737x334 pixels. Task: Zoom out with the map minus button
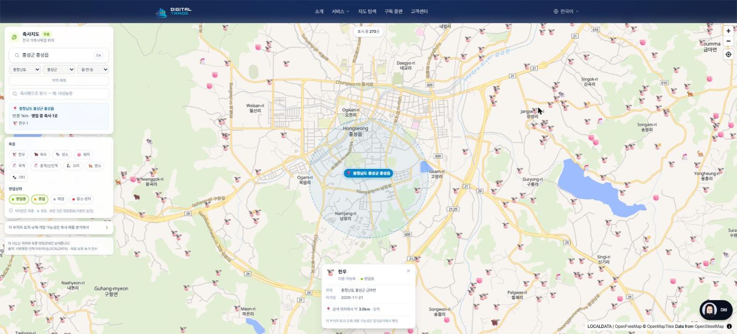728,41
